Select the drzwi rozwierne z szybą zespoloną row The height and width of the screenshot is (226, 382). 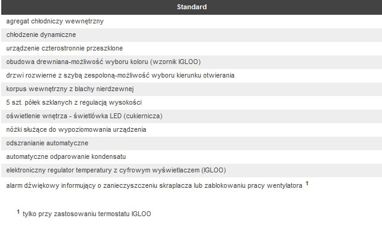pos(191,76)
